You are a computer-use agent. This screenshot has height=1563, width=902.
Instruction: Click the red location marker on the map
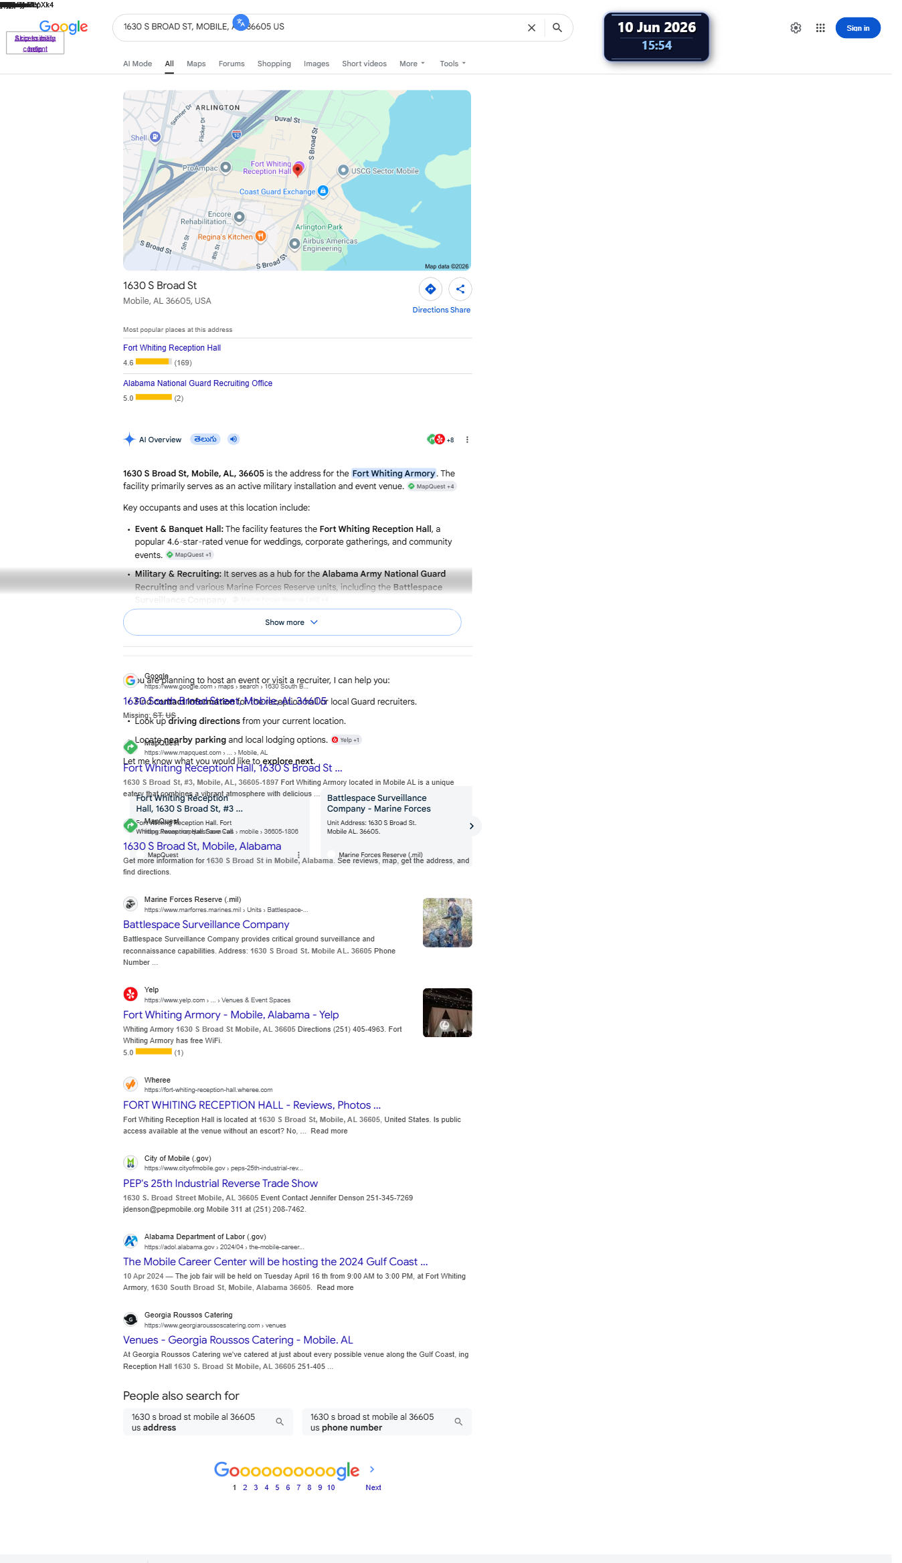click(298, 170)
